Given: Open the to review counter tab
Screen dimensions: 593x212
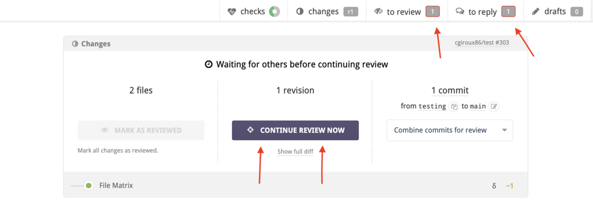Looking at the screenshot, I should click(407, 12).
